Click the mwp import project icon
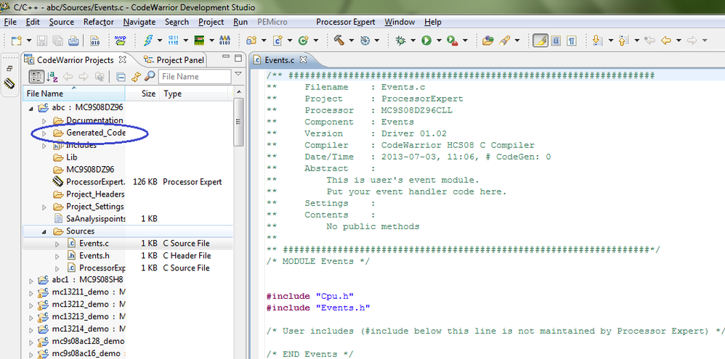Screen dimensions: 725x359 point(120,41)
